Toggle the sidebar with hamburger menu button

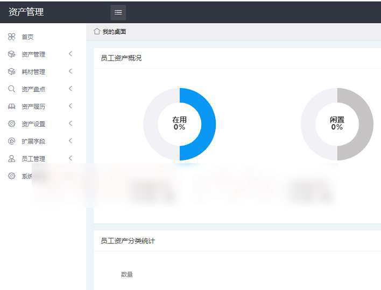(118, 12)
